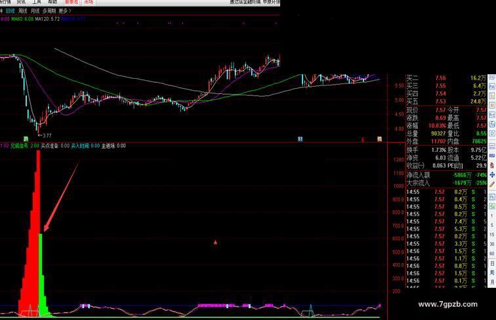Click the 买点准备 indicator label

(55, 146)
